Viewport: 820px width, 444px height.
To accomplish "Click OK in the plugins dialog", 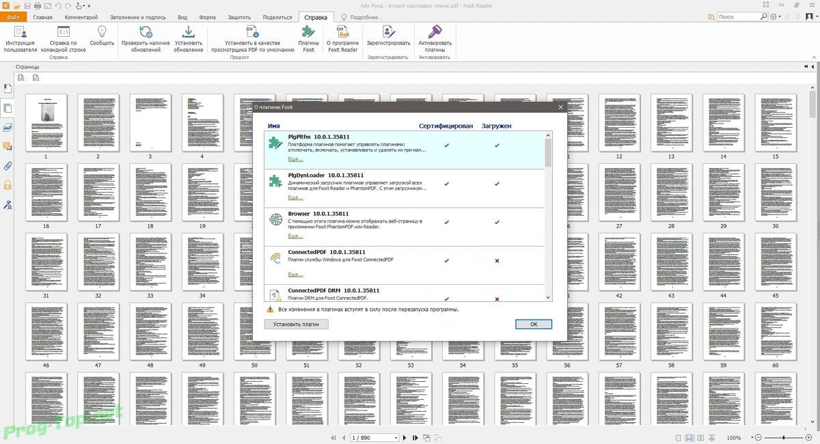I will pos(534,324).
